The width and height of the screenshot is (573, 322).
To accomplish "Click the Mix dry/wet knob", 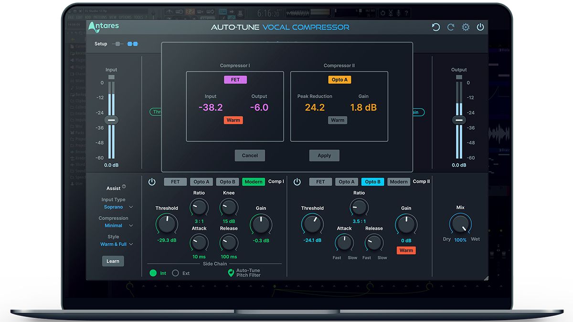I will pos(460,224).
